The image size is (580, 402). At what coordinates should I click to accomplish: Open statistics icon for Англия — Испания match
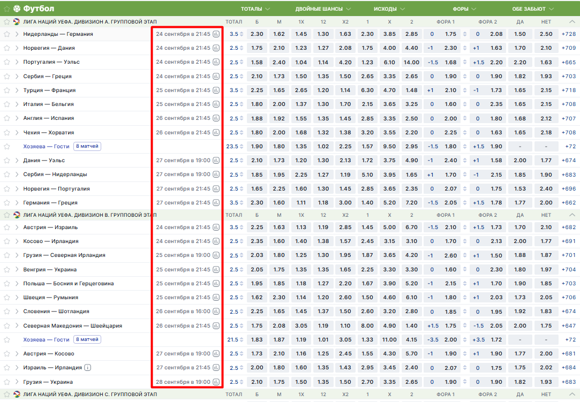pyautogui.click(x=216, y=118)
